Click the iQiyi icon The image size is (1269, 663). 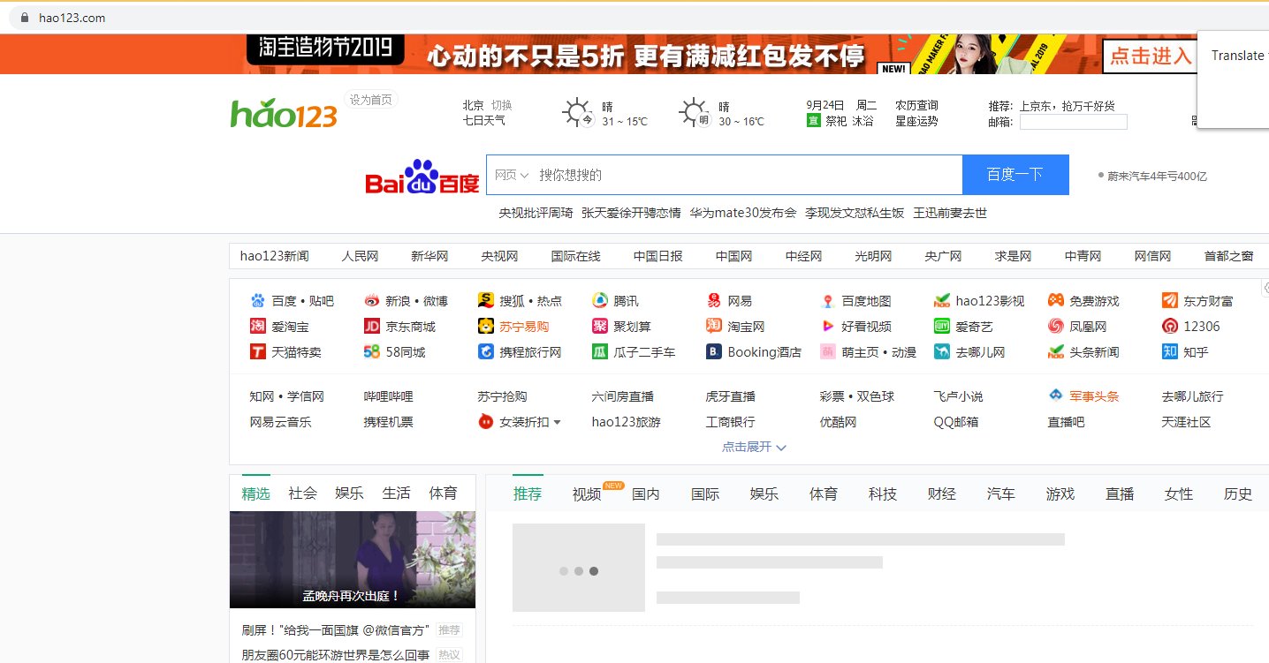pyautogui.click(x=941, y=327)
